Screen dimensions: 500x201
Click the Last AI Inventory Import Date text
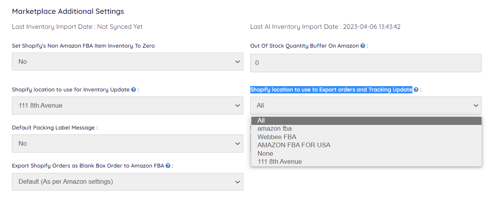click(x=325, y=27)
